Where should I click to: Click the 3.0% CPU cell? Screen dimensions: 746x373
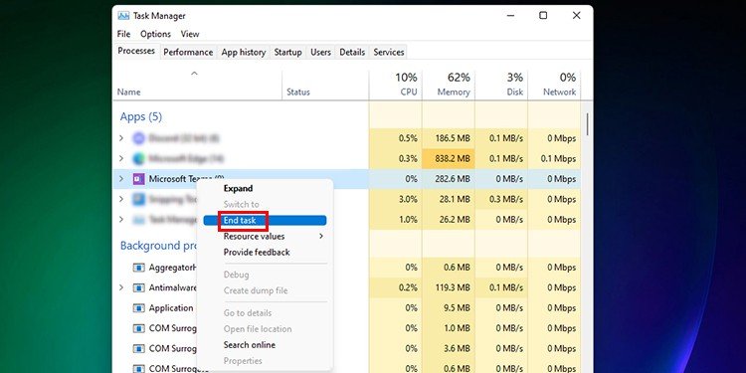[395, 199]
